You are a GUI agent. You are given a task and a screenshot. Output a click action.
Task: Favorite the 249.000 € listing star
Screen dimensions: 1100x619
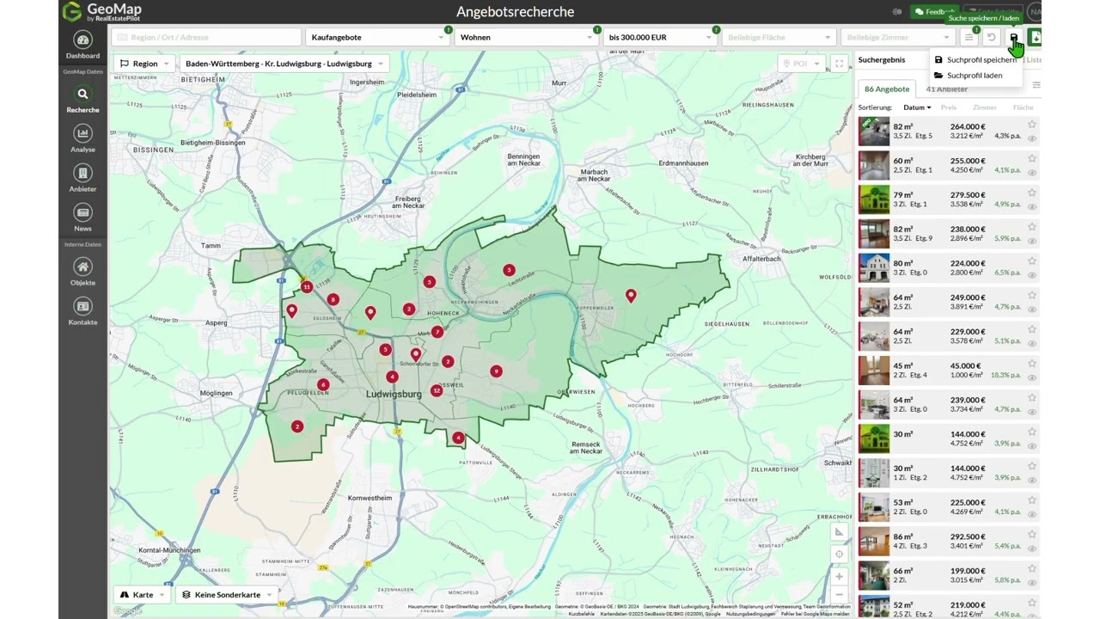1032,296
